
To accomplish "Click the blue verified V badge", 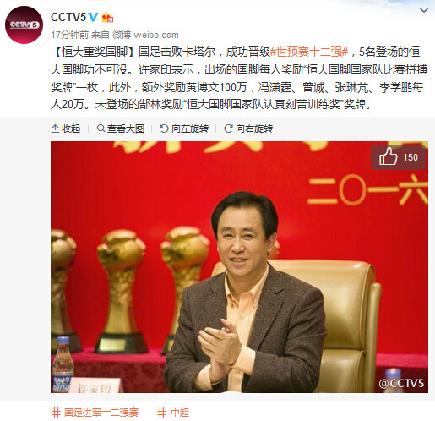I will click(x=93, y=18).
